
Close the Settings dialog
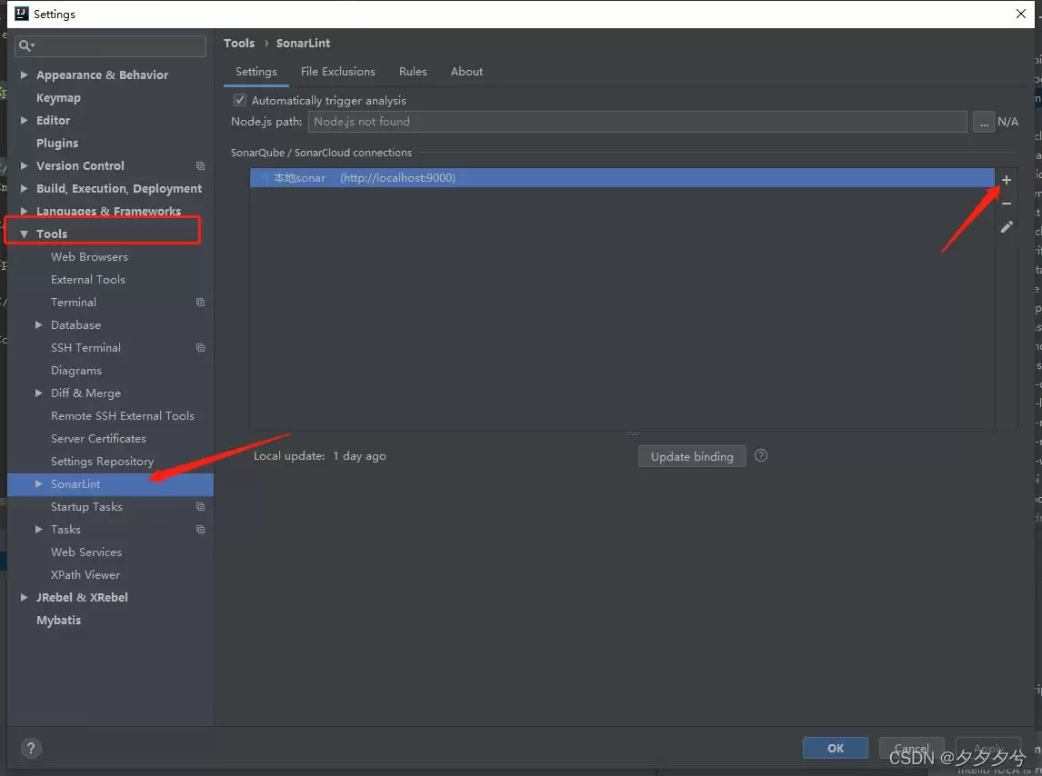tap(1021, 14)
